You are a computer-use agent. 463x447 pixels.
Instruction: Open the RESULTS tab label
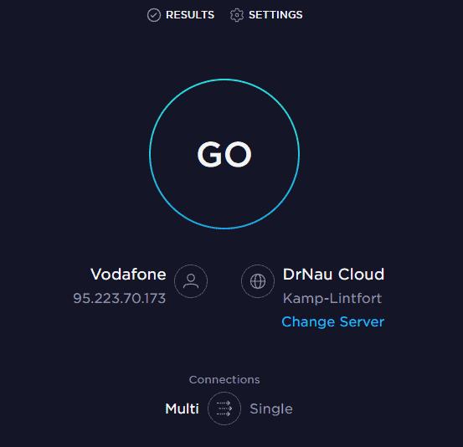[x=190, y=15]
